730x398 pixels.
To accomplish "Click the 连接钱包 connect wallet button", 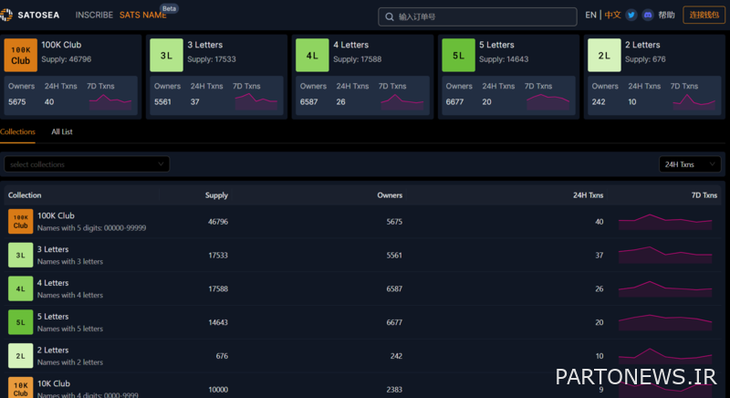I will tap(704, 15).
